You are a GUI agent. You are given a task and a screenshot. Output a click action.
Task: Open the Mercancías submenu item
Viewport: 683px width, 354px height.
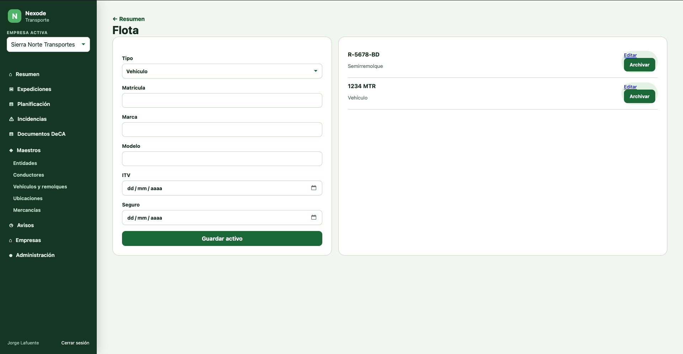27,210
